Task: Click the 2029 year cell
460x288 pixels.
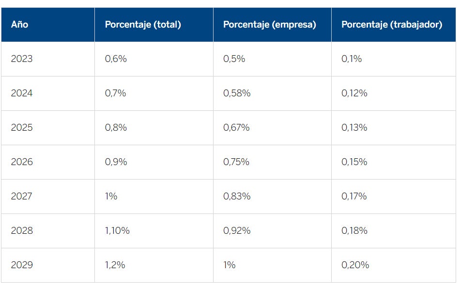Action: coord(22,265)
